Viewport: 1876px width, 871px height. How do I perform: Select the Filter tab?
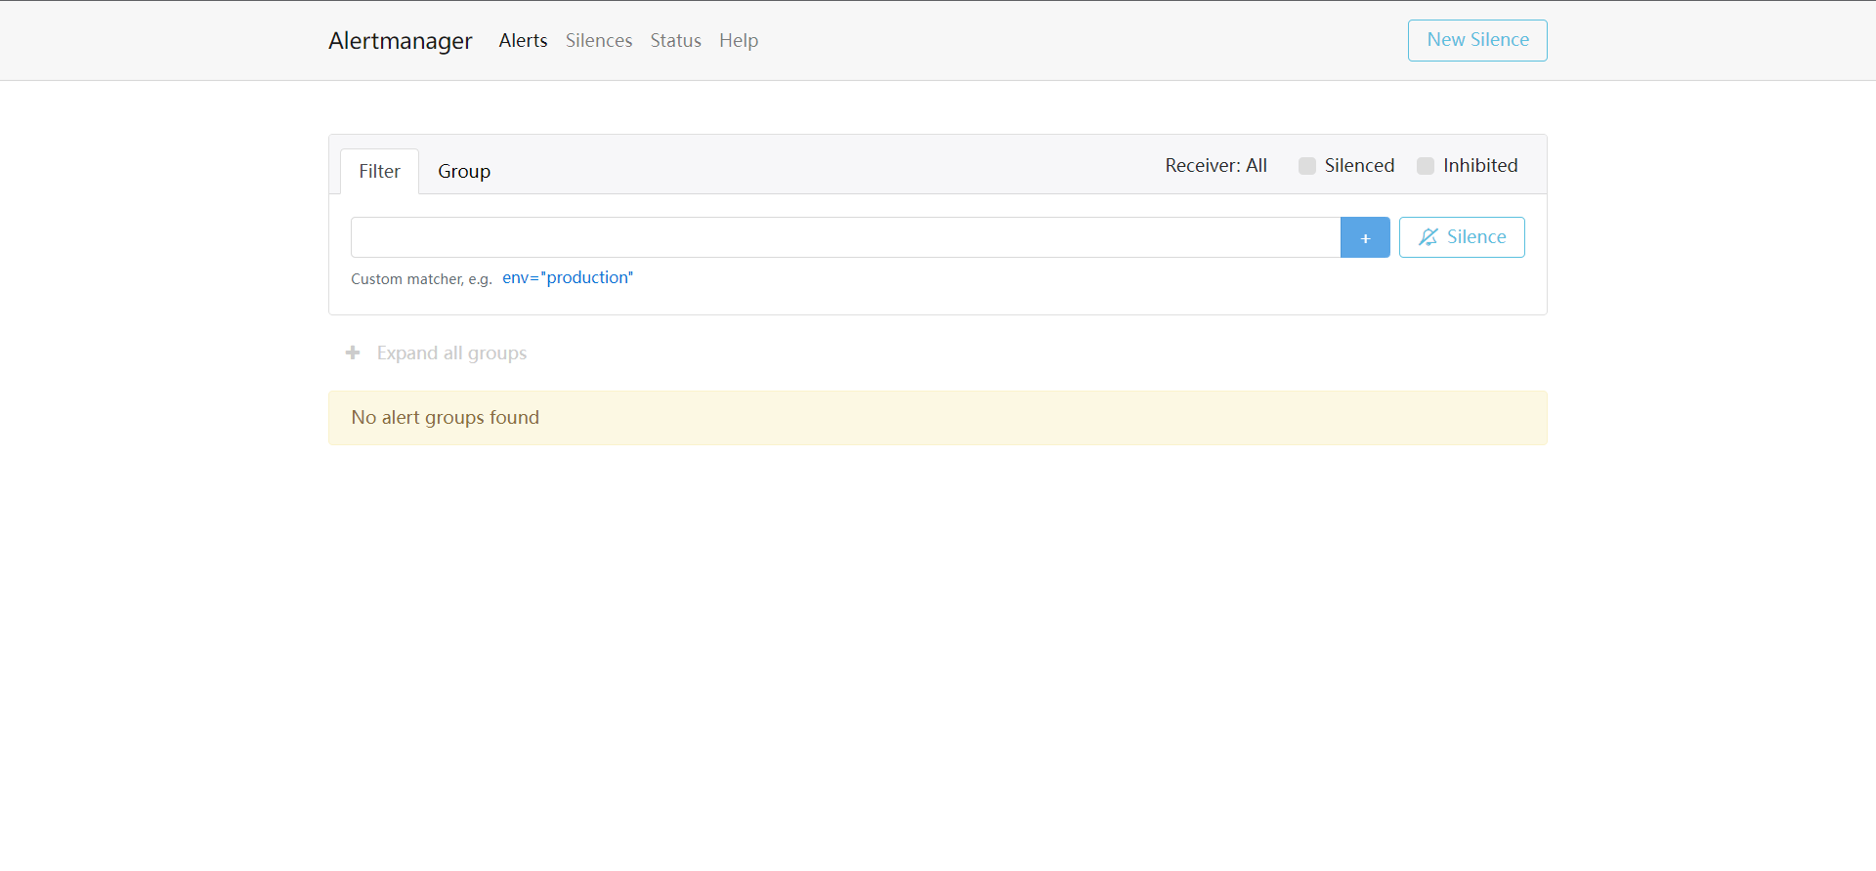coord(379,171)
